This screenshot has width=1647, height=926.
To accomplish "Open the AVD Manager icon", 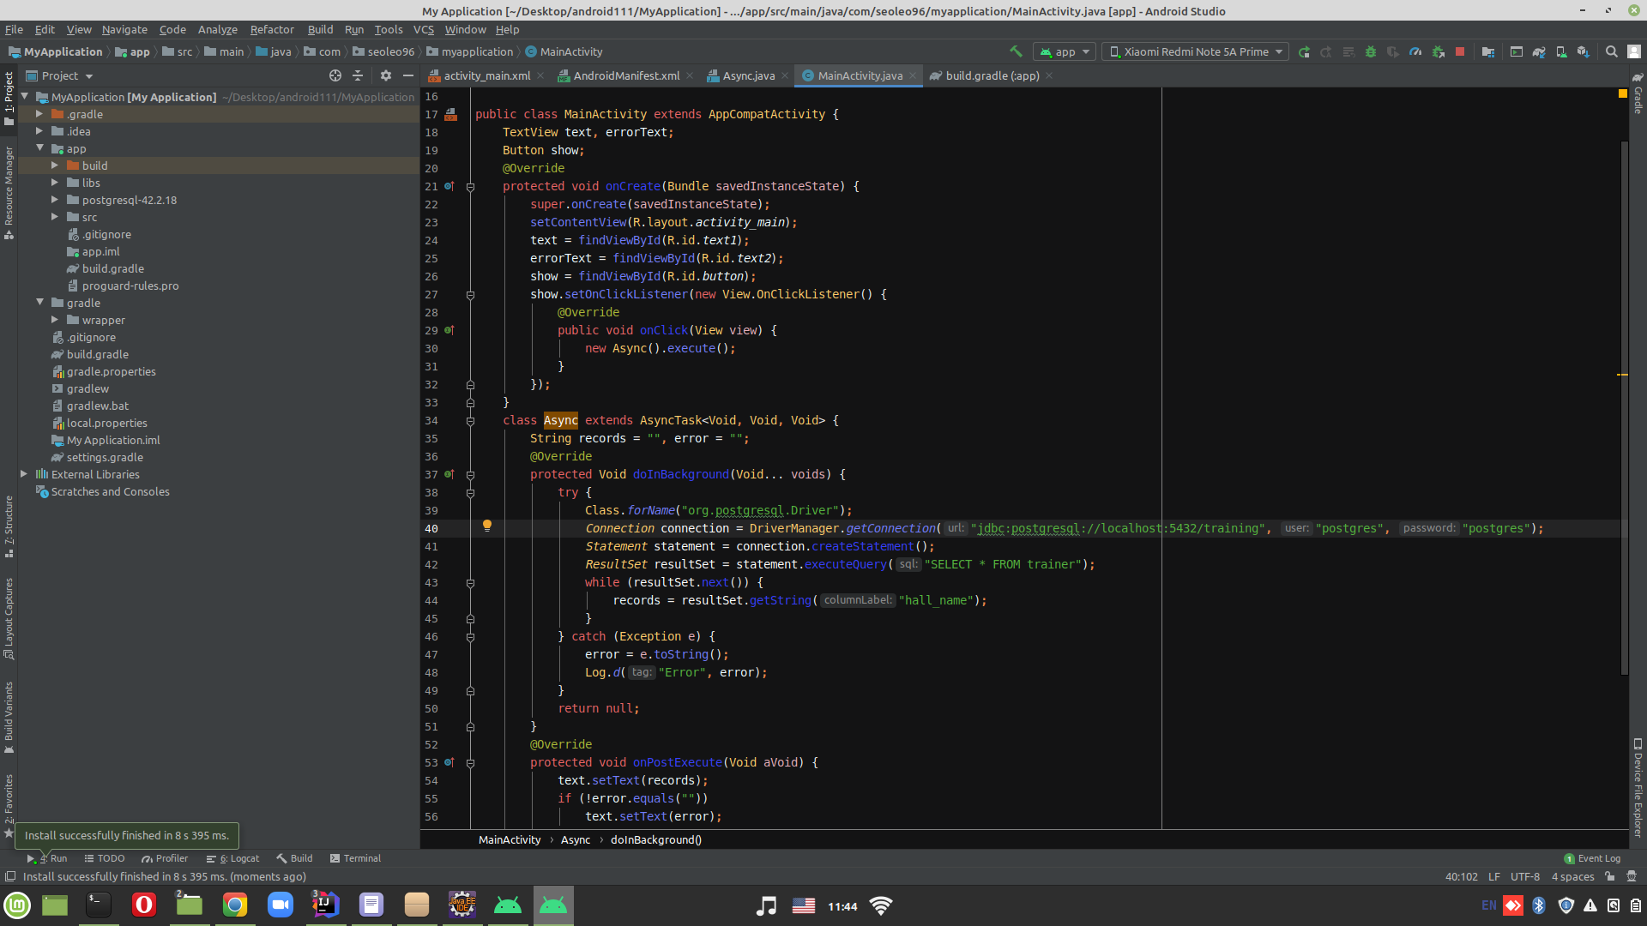I will coord(1561,51).
